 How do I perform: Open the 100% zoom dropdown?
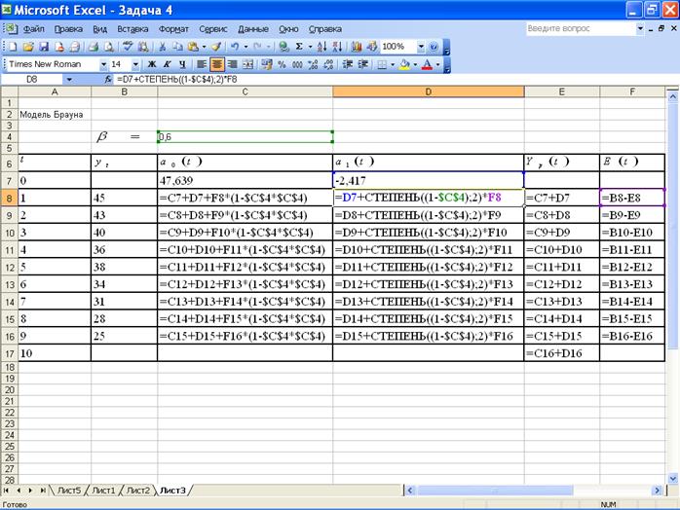(421, 46)
